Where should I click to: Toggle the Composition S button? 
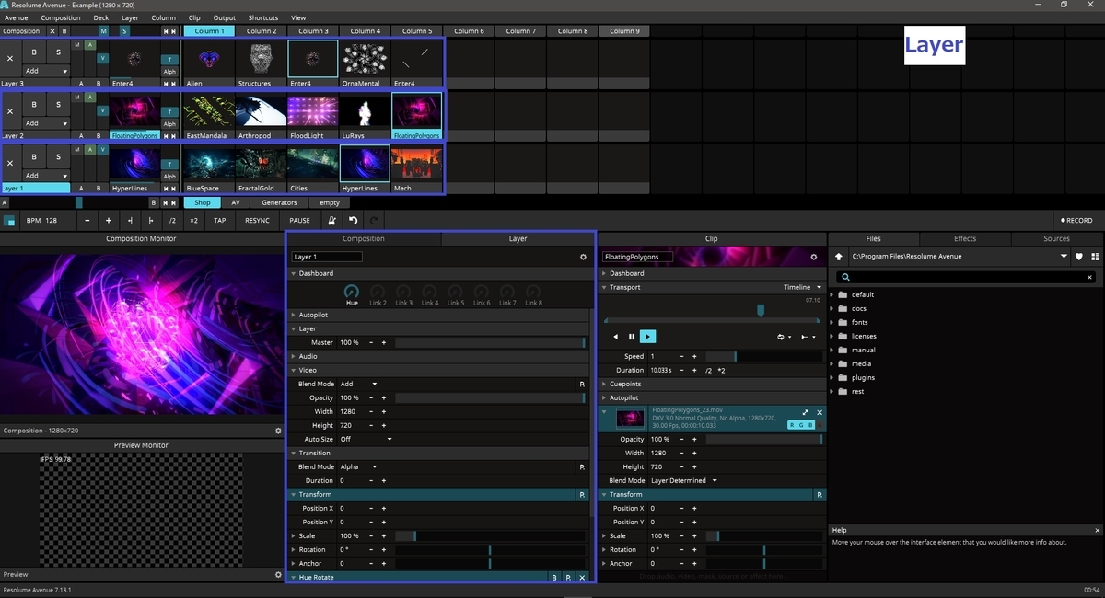pyautogui.click(x=124, y=31)
